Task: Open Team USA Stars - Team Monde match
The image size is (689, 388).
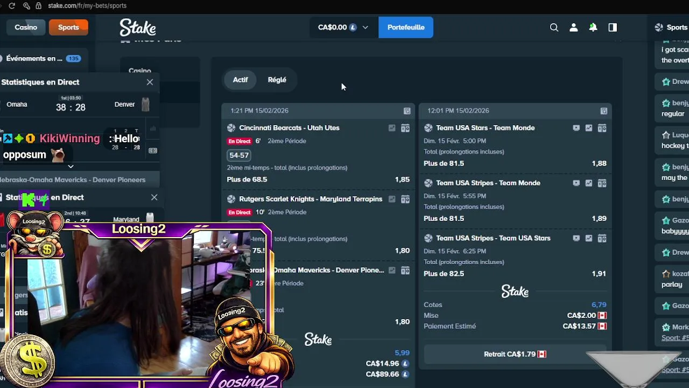Action: point(485,128)
